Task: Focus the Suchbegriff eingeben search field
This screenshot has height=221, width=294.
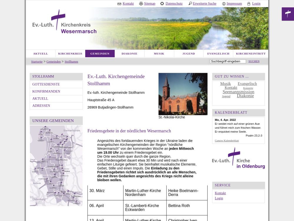Action: click(x=228, y=61)
